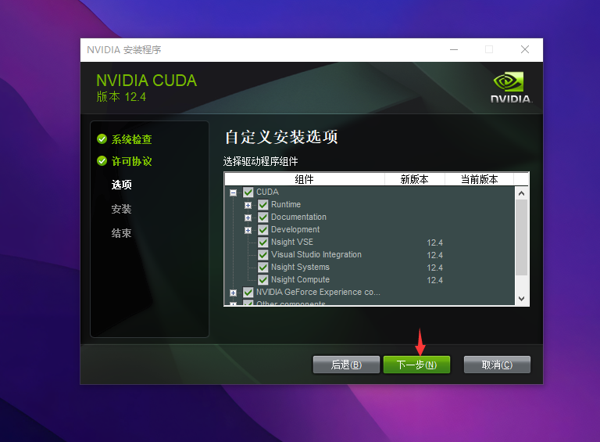Toggle the Runtime checkbox
The image size is (600, 442).
coord(263,205)
